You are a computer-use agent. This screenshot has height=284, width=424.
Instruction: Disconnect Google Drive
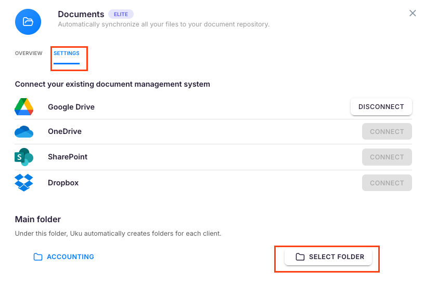pos(381,107)
